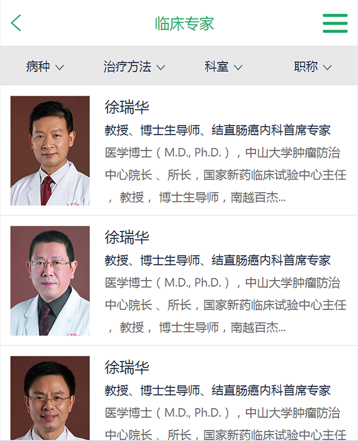Click the chevron beside 科室

coord(238,67)
